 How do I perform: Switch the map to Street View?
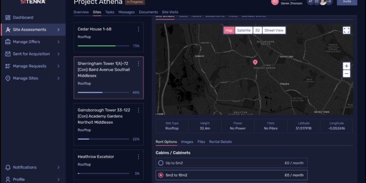pyautogui.click(x=274, y=30)
